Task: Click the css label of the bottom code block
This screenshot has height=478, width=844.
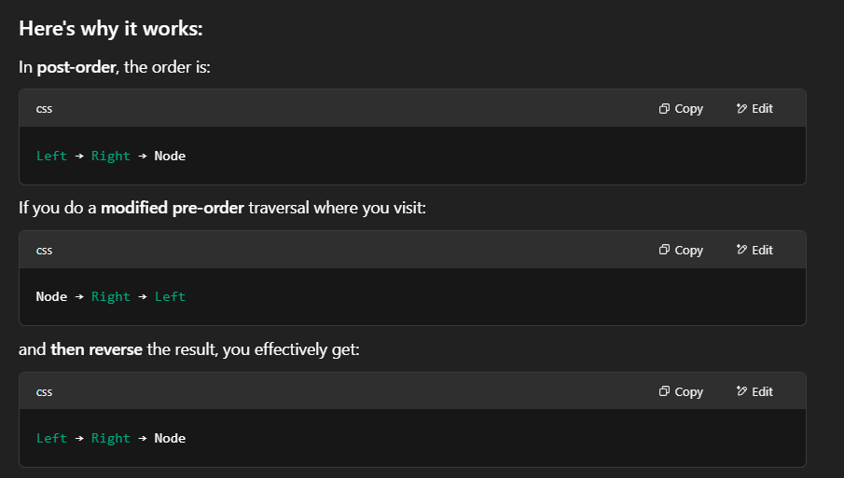Action: coord(44,392)
